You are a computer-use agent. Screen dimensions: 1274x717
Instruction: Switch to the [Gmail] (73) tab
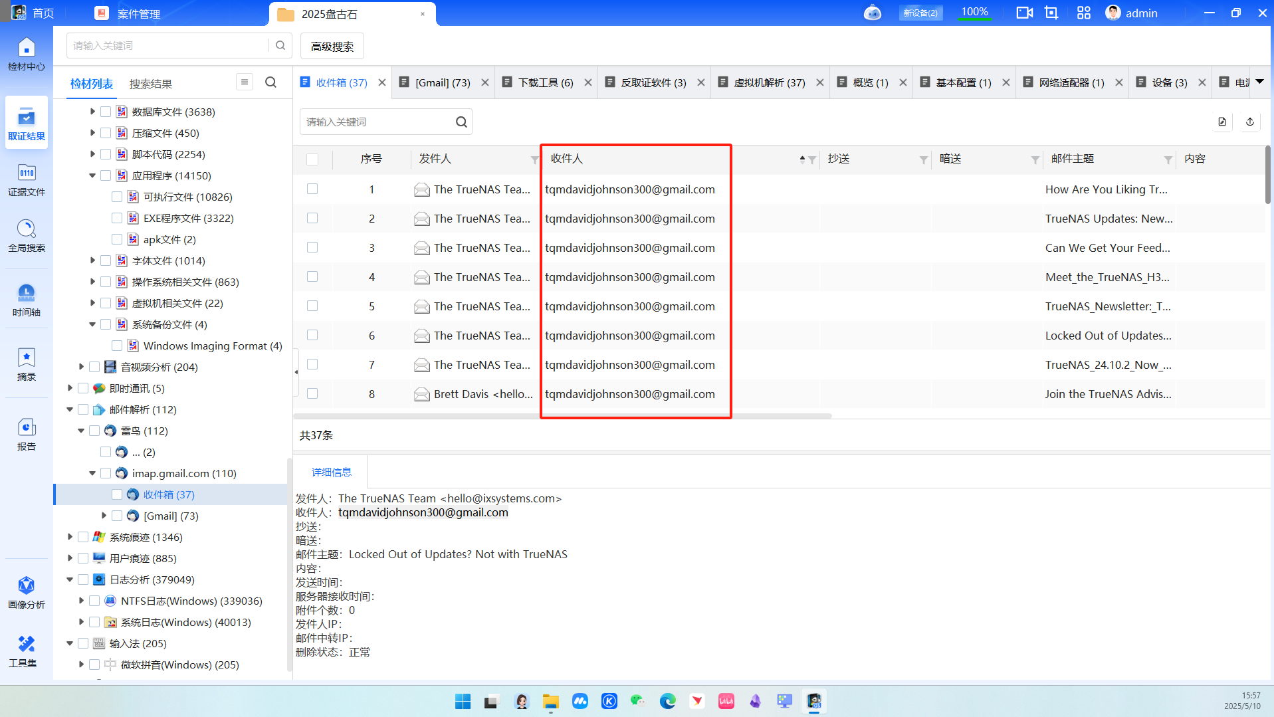coord(443,82)
